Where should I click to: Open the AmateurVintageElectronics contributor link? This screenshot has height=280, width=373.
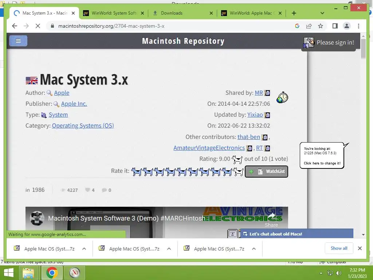pyautogui.click(x=209, y=148)
